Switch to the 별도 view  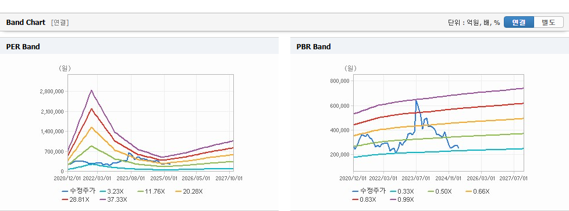click(549, 23)
